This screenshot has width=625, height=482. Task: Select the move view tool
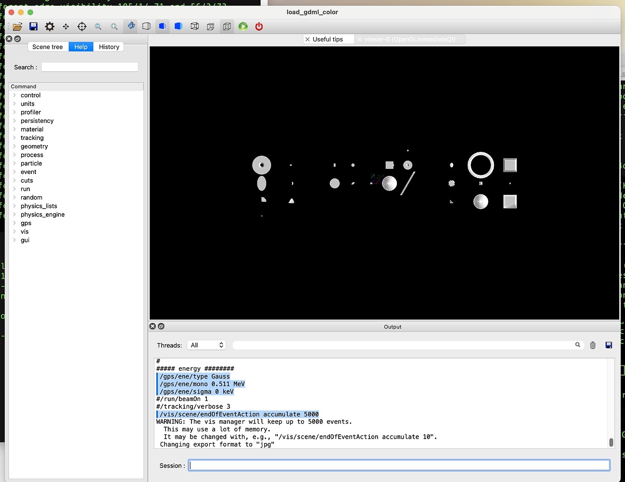[x=66, y=27]
